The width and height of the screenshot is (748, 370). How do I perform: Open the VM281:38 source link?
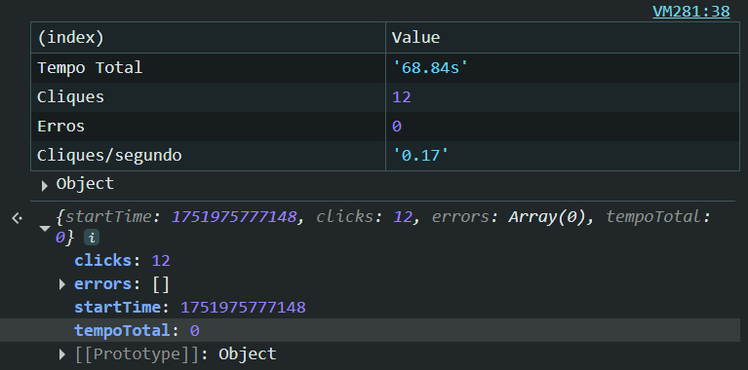690,12
